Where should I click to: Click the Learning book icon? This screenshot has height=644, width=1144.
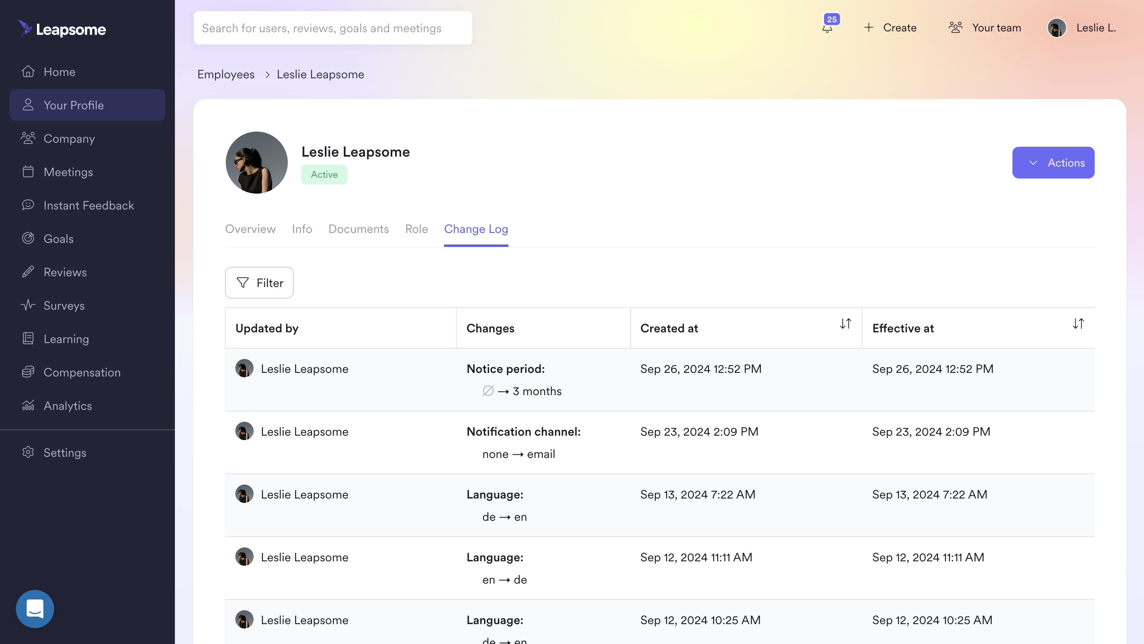28,338
